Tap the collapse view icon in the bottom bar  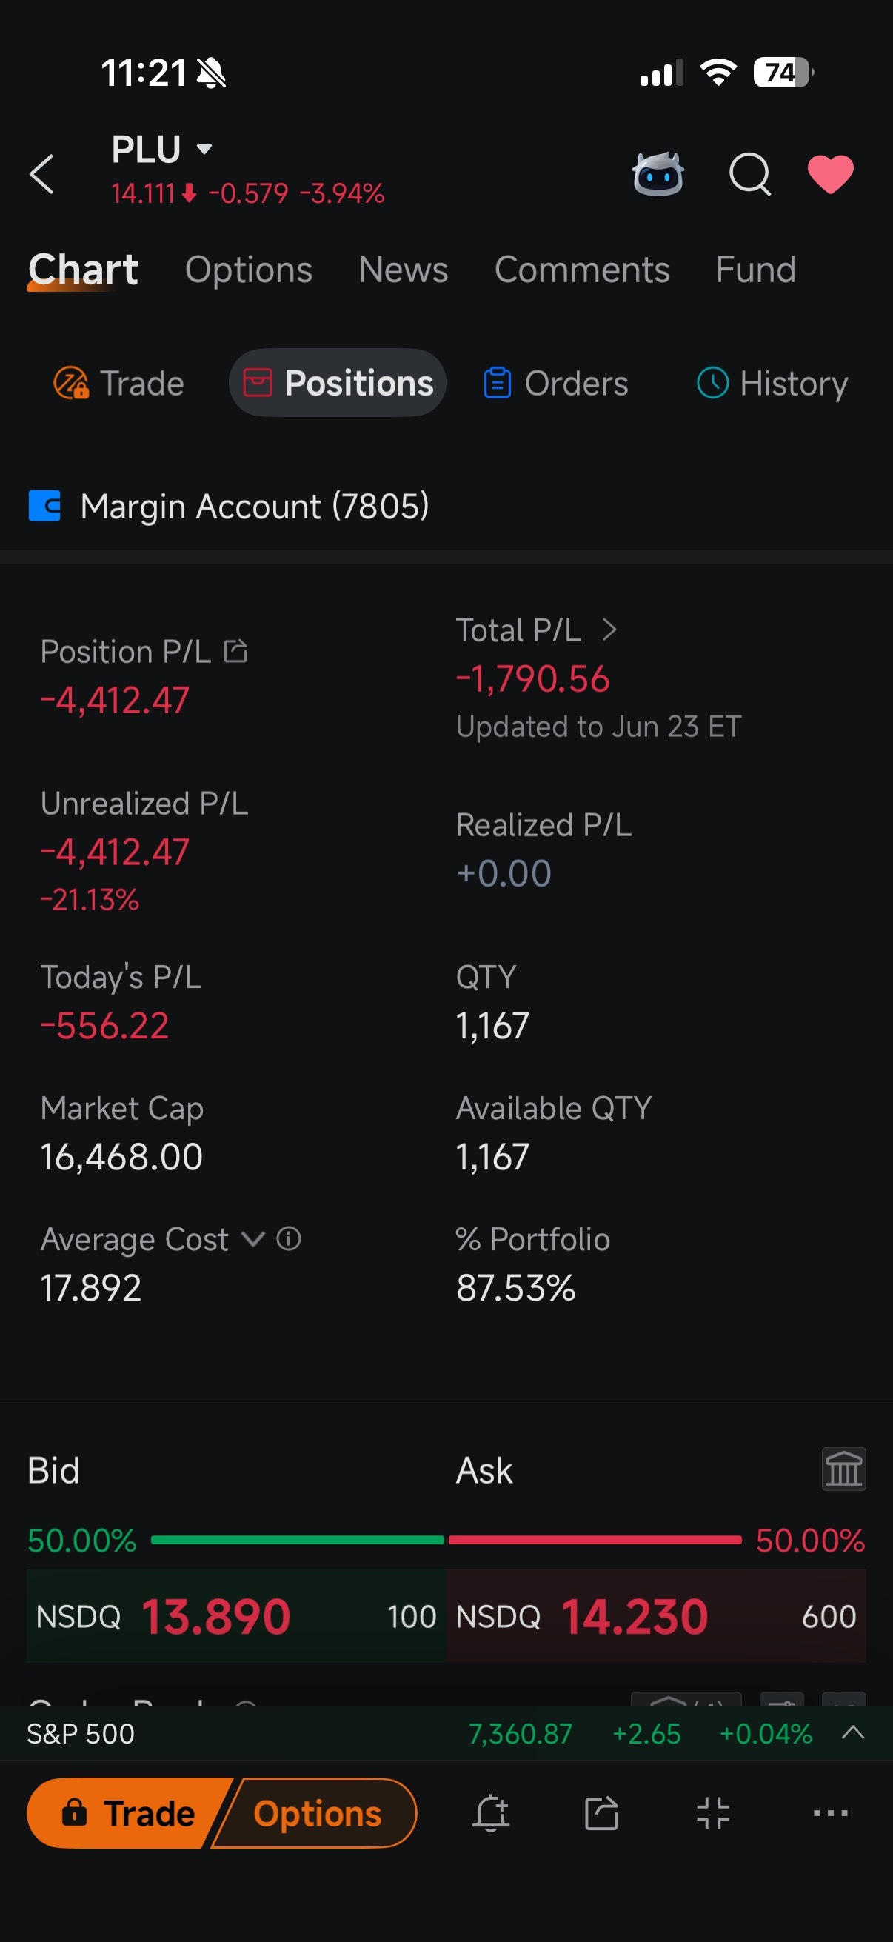712,1813
